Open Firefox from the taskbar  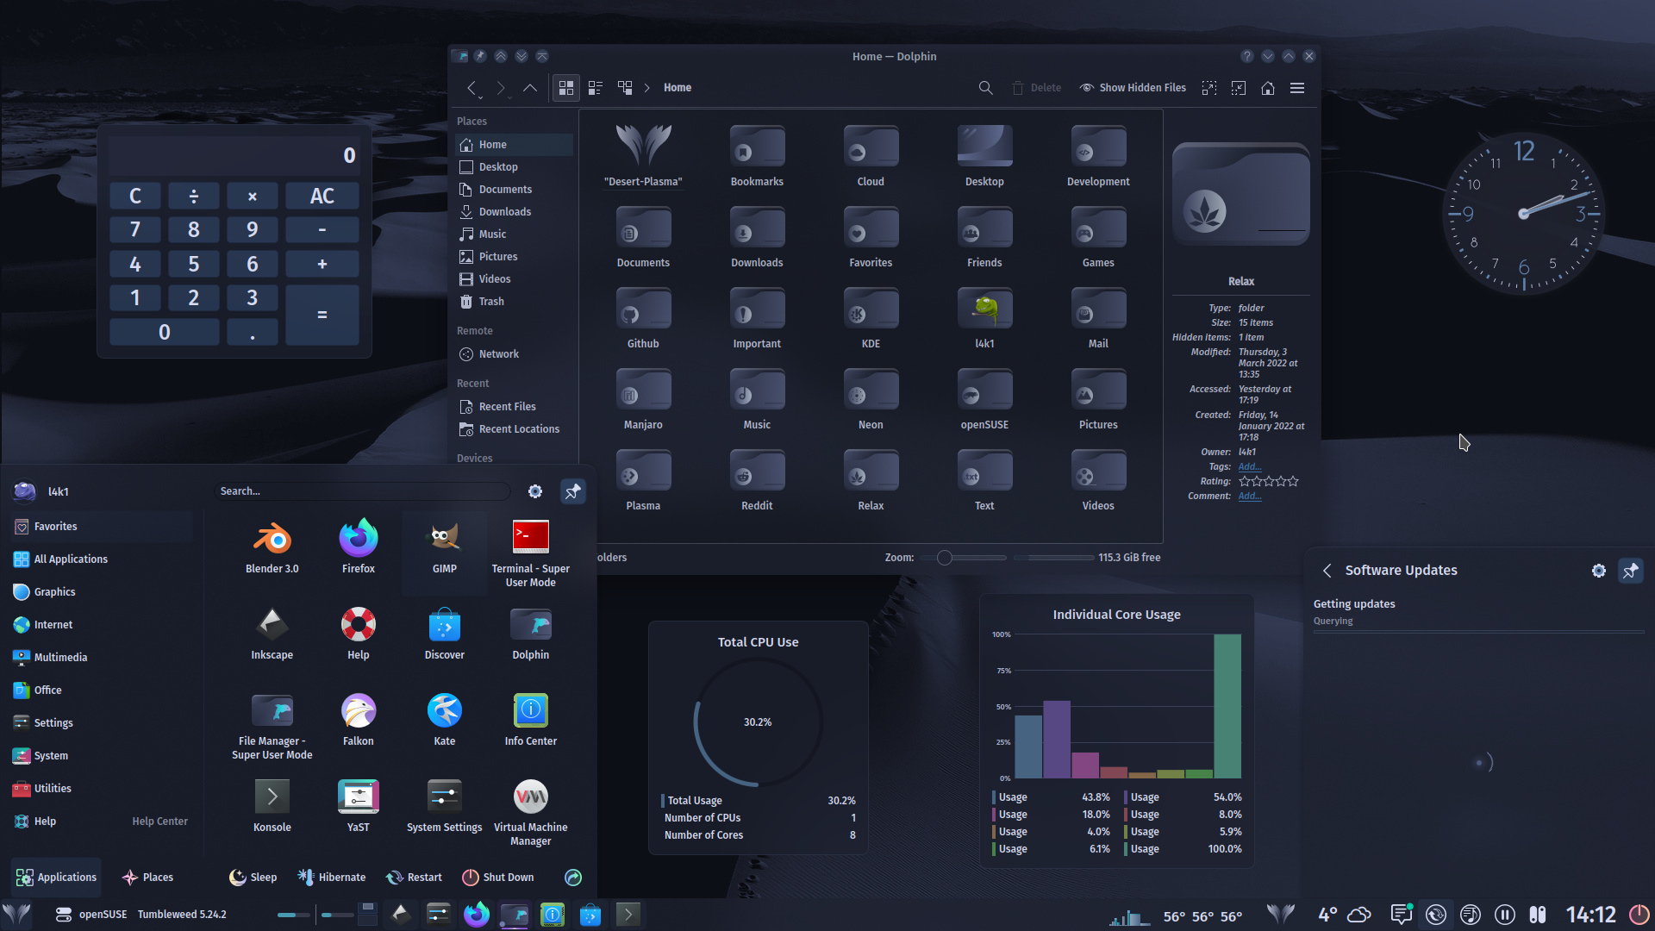pyautogui.click(x=476, y=914)
